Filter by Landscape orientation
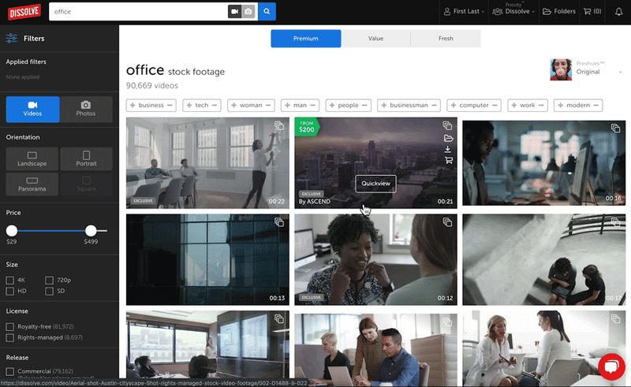The image size is (631, 387). coord(32,159)
